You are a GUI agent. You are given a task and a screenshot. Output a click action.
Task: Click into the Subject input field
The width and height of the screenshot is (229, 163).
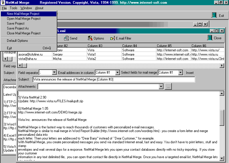[x=114, y=79]
